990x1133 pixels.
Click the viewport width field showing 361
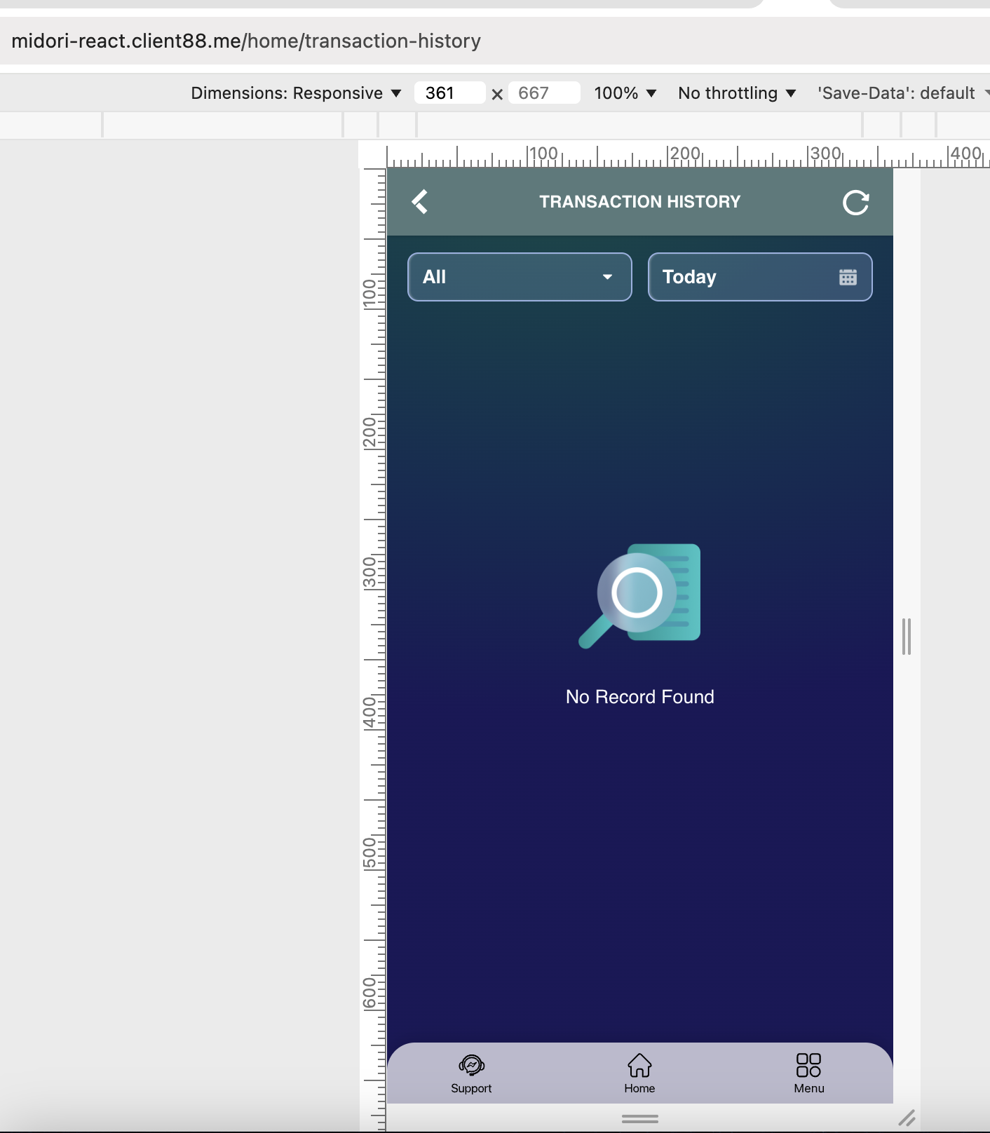[449, 93]
